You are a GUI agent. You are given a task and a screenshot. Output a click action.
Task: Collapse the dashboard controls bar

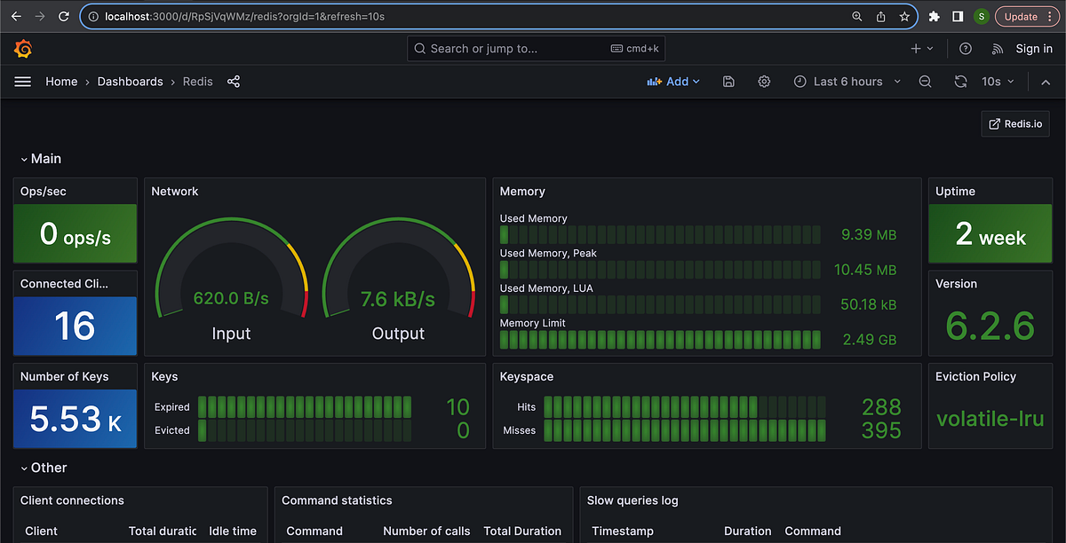point(1046,81)
